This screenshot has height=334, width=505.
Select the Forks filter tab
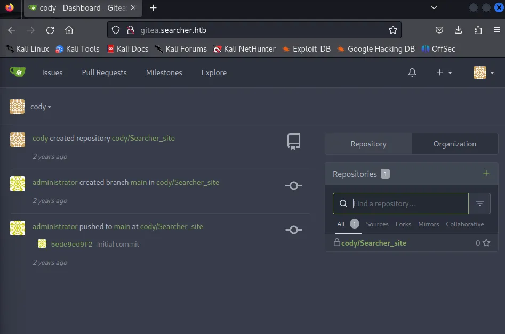(403, 224)
